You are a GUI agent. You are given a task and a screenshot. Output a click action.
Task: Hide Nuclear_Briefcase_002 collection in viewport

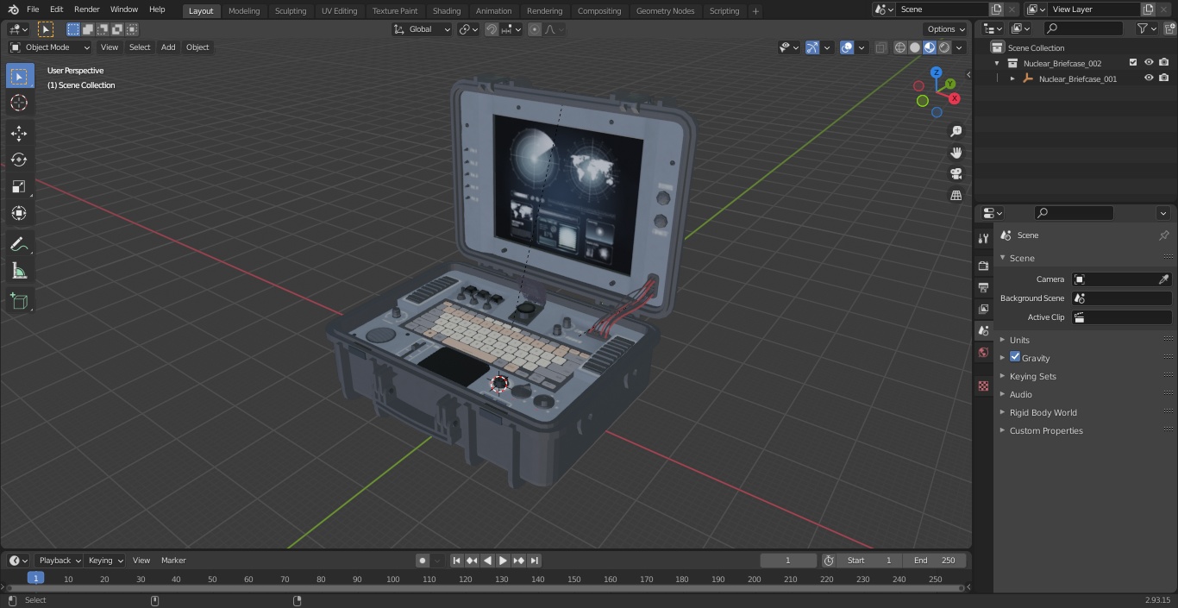(x=1149, y=63)
